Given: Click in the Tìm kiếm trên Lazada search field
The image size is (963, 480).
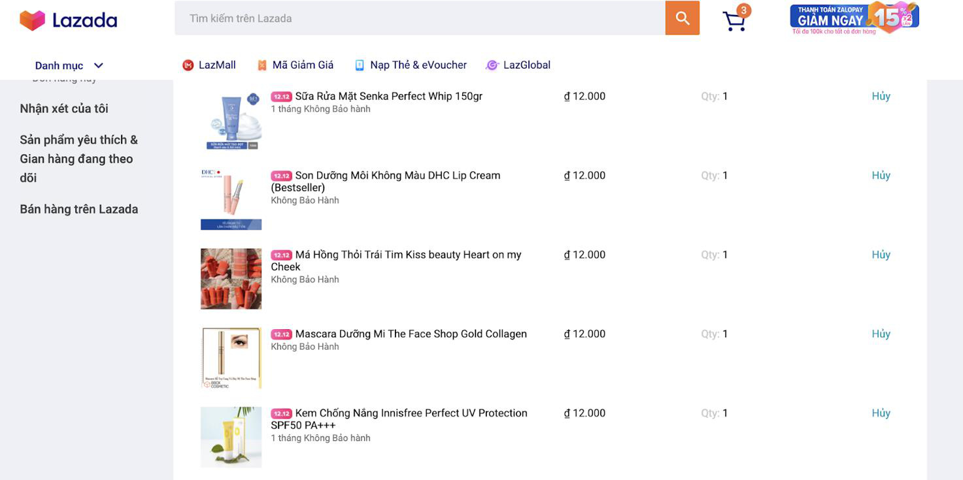Looking at the screenshot, I should click(420, 18).
